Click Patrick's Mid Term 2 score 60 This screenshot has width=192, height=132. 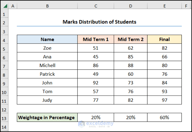tap(130, 74)
